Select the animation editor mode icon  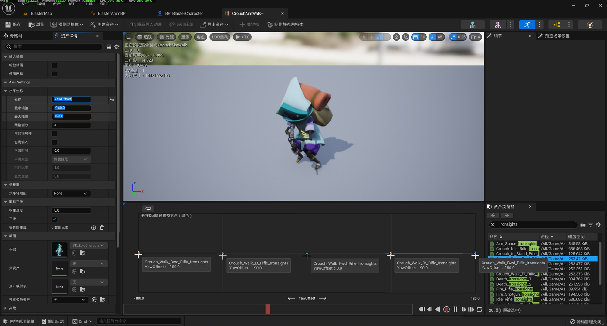[527, 25]
